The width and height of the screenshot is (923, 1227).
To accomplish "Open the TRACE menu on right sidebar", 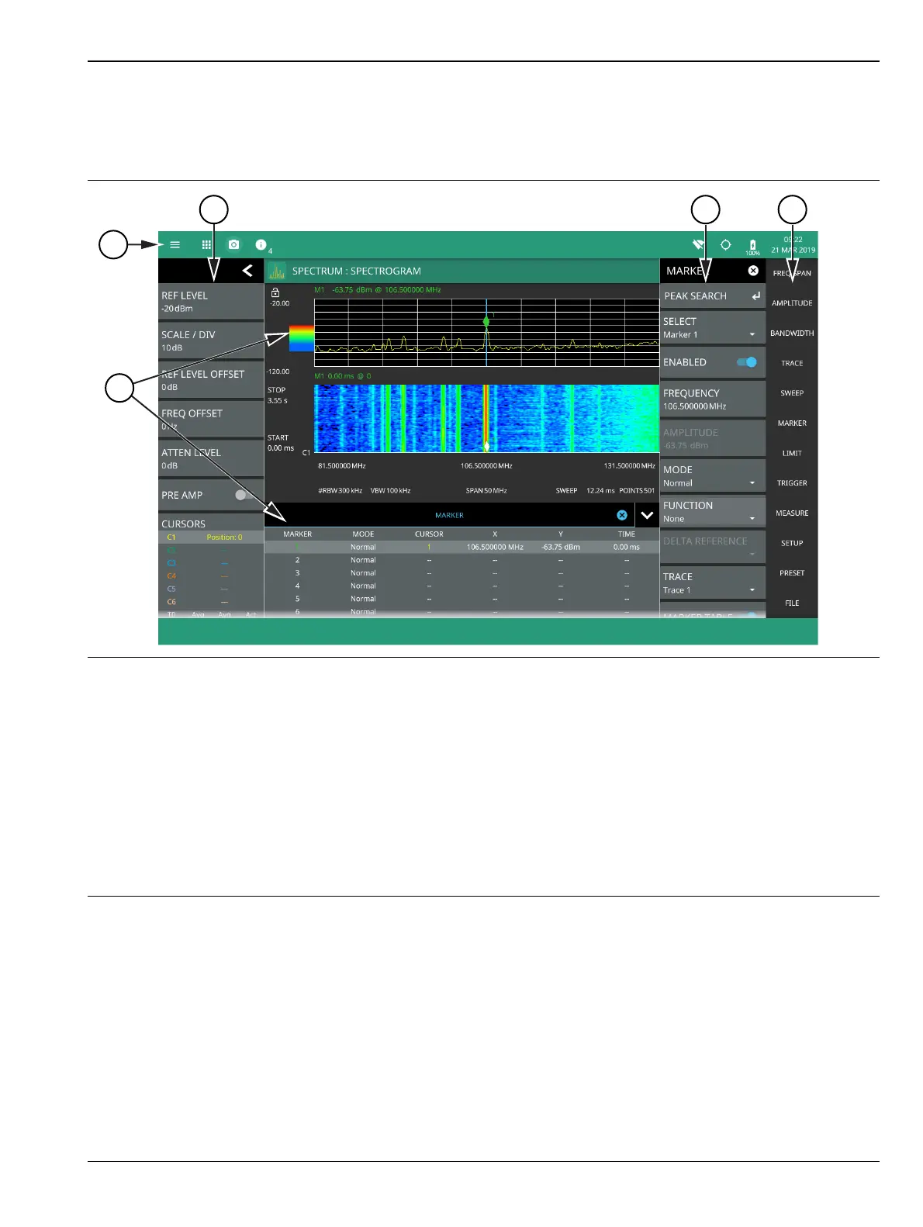I will 792,363.
